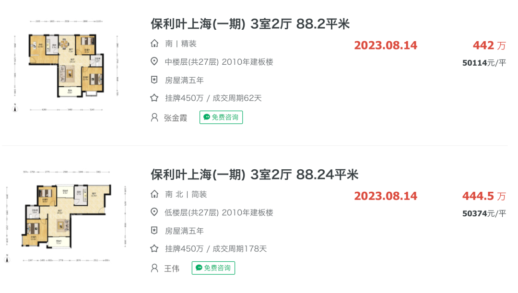Click the shield badge icon in second listing

coord(154,230)
